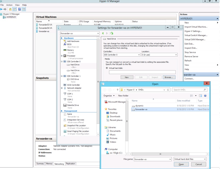Select the dynamic file in Open dialog
220x169 pixels.
[139, 106]
